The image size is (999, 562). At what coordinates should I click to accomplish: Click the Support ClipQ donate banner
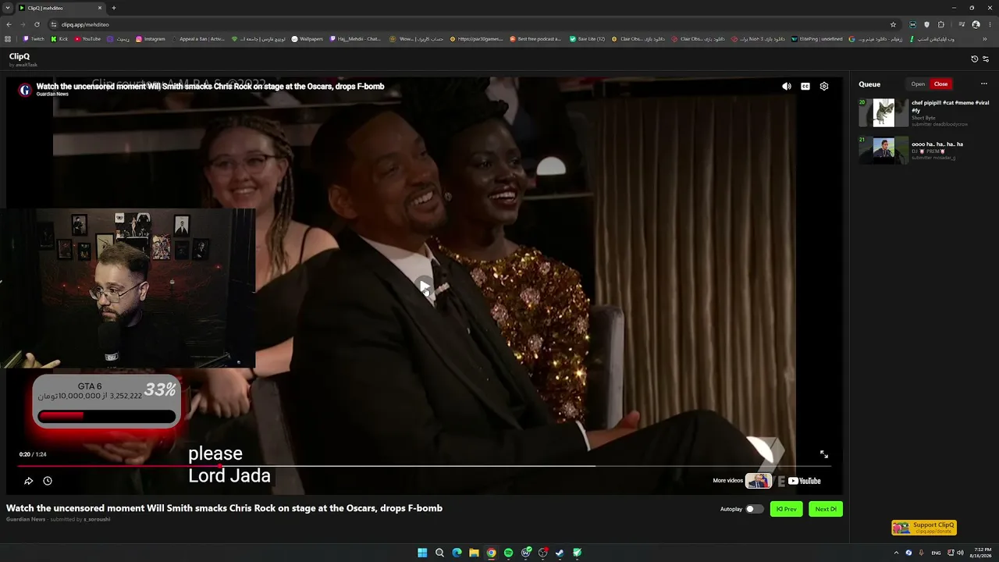pos(924,528)
